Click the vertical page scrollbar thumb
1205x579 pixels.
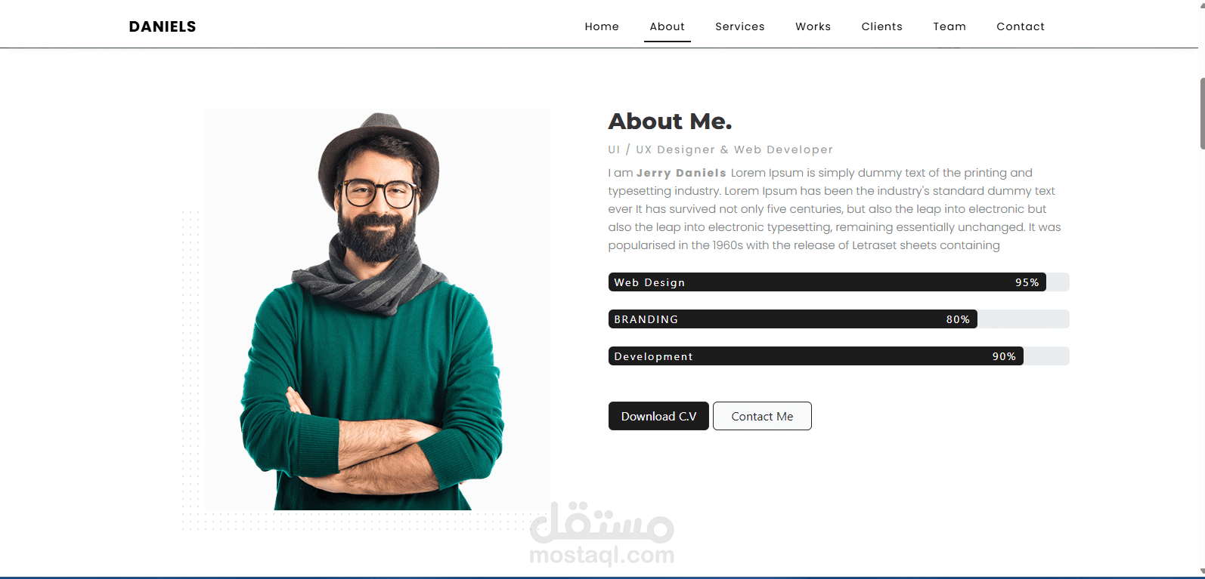pyautogui.click(x=1202, y=113)
